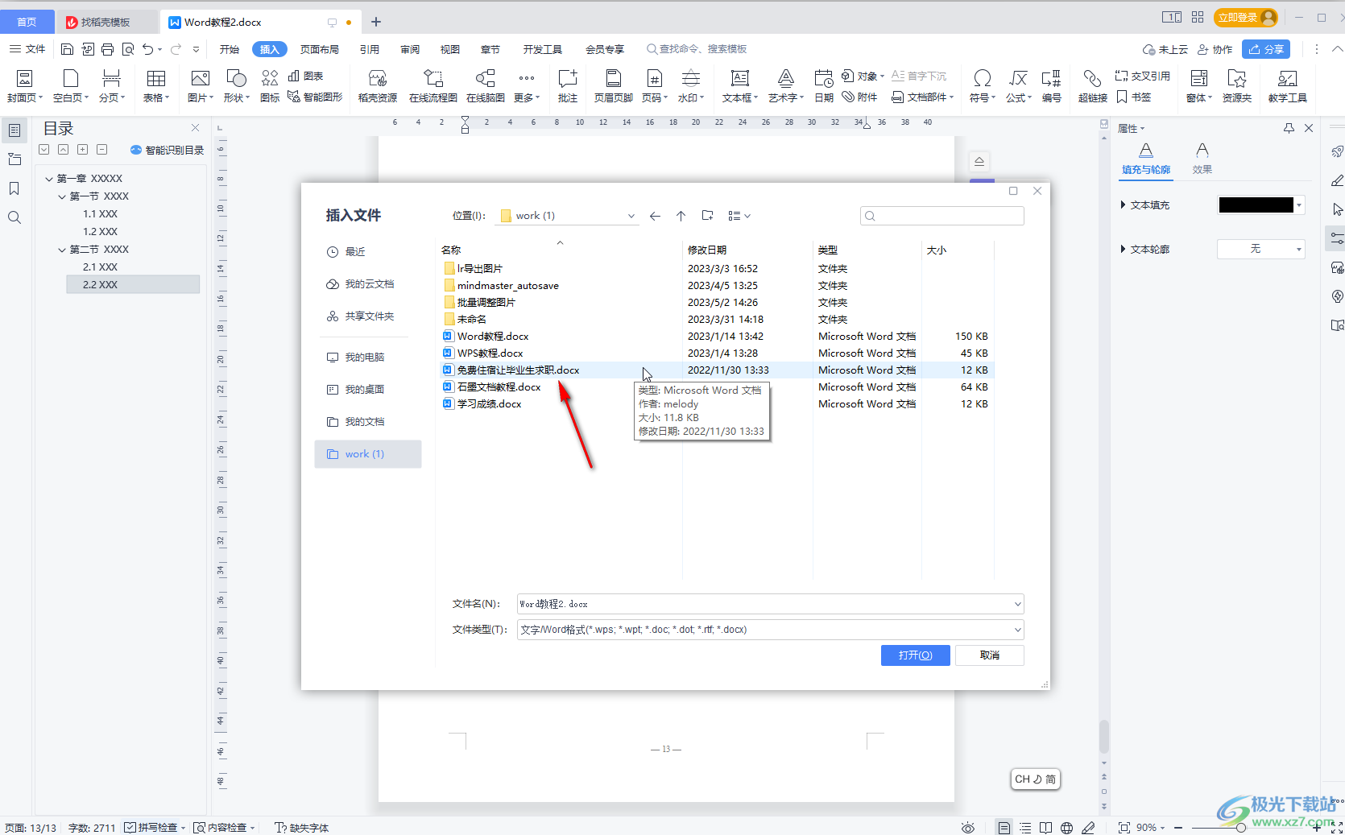Screen dimensions: 1345x835
Task: Expand the 文本填充 section
Action: pyautogui.click(x=1123, y=205)
